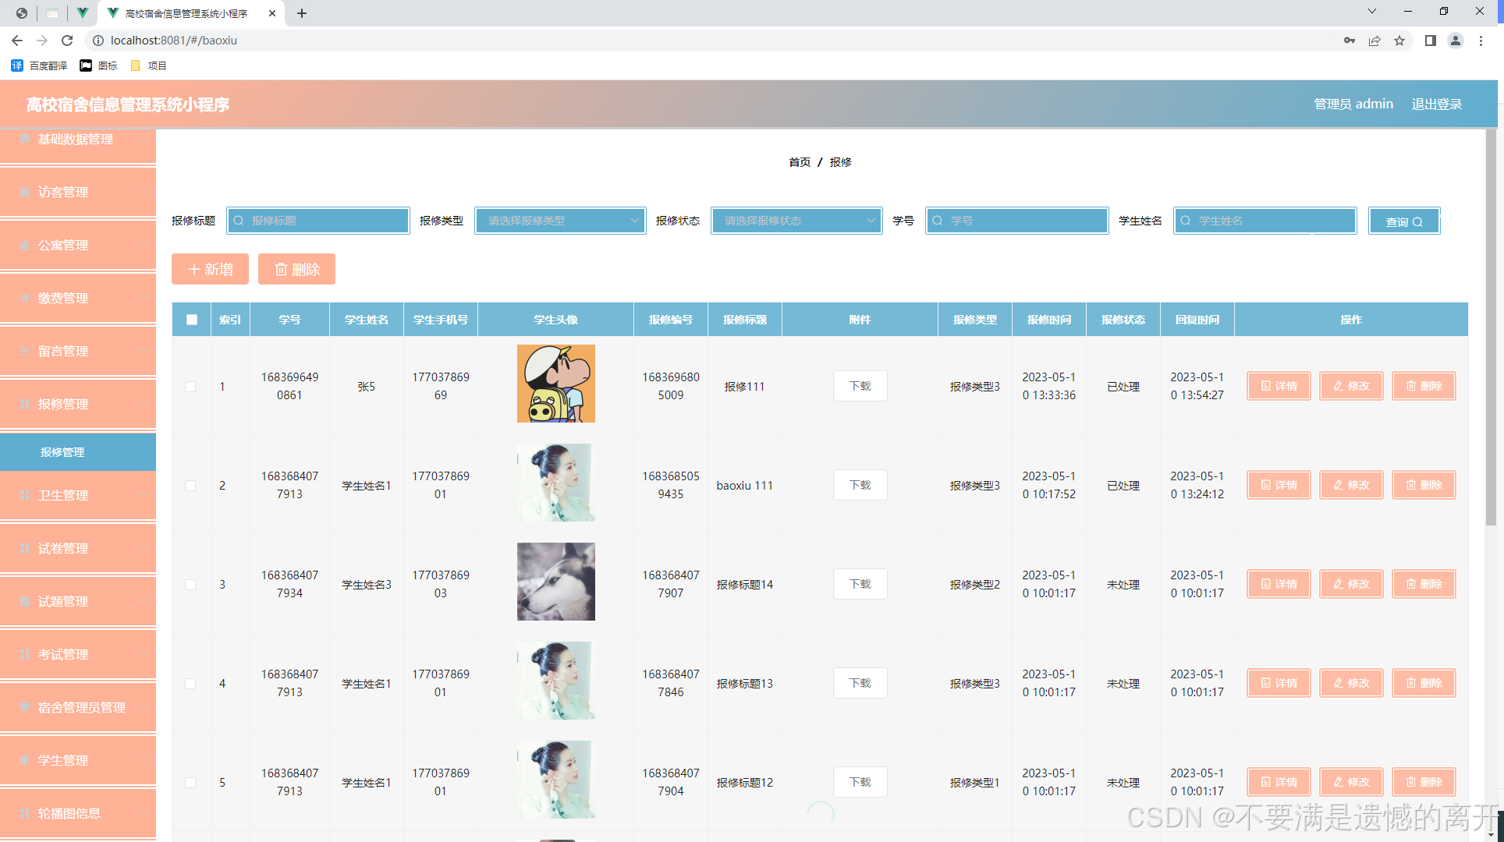
Task: Open browser side panel icon
Action: tap(1430, 41)
